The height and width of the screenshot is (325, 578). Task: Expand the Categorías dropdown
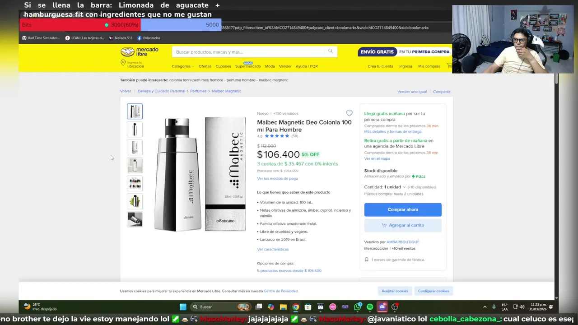pyautogui.click(x=182, y=66)
